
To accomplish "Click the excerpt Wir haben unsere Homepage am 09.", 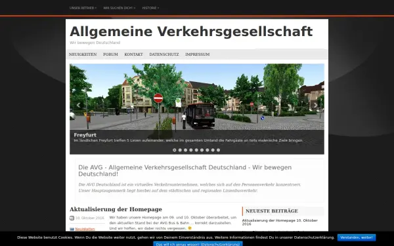I will click(173, 223).
